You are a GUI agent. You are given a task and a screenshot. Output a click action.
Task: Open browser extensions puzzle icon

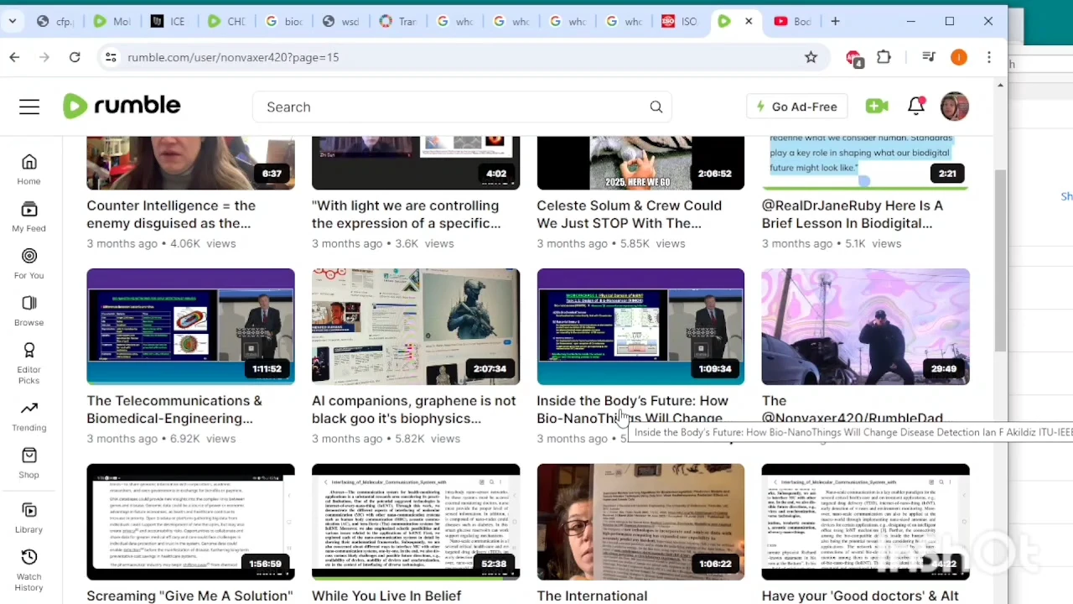coord(884,57)
